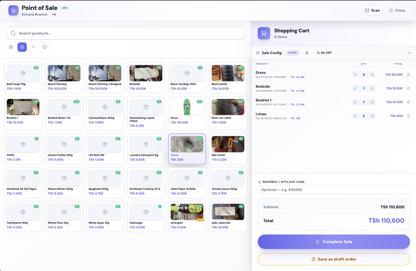The image size is (416, 271).
Task: Delete Dress from the cart
Action: pyautogui.click(x=408, y=75)
